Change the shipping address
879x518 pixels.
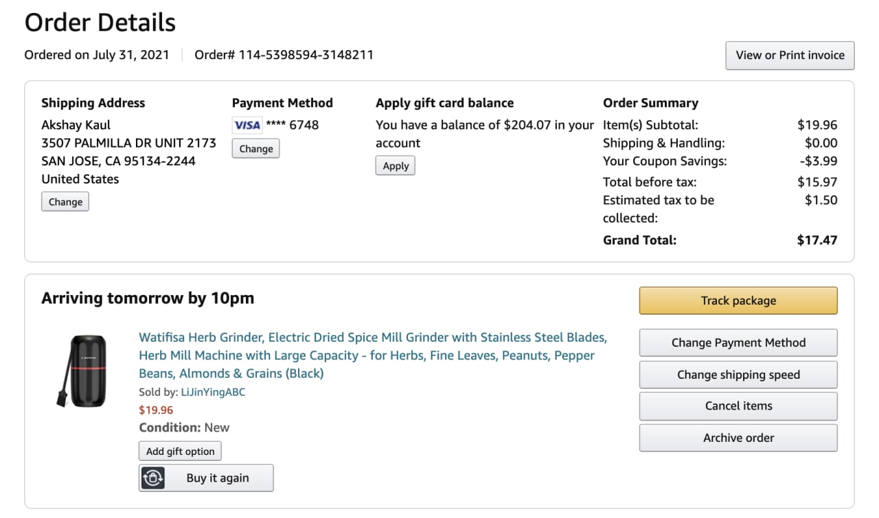tap(65, 202)
